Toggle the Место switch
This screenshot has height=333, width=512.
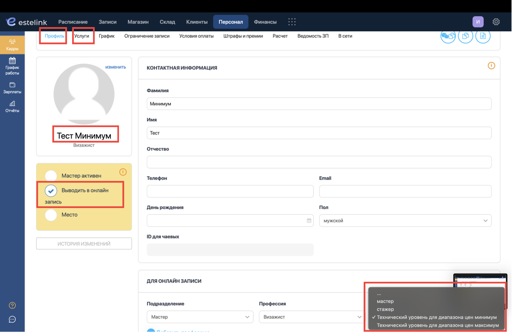coord(51,215)
